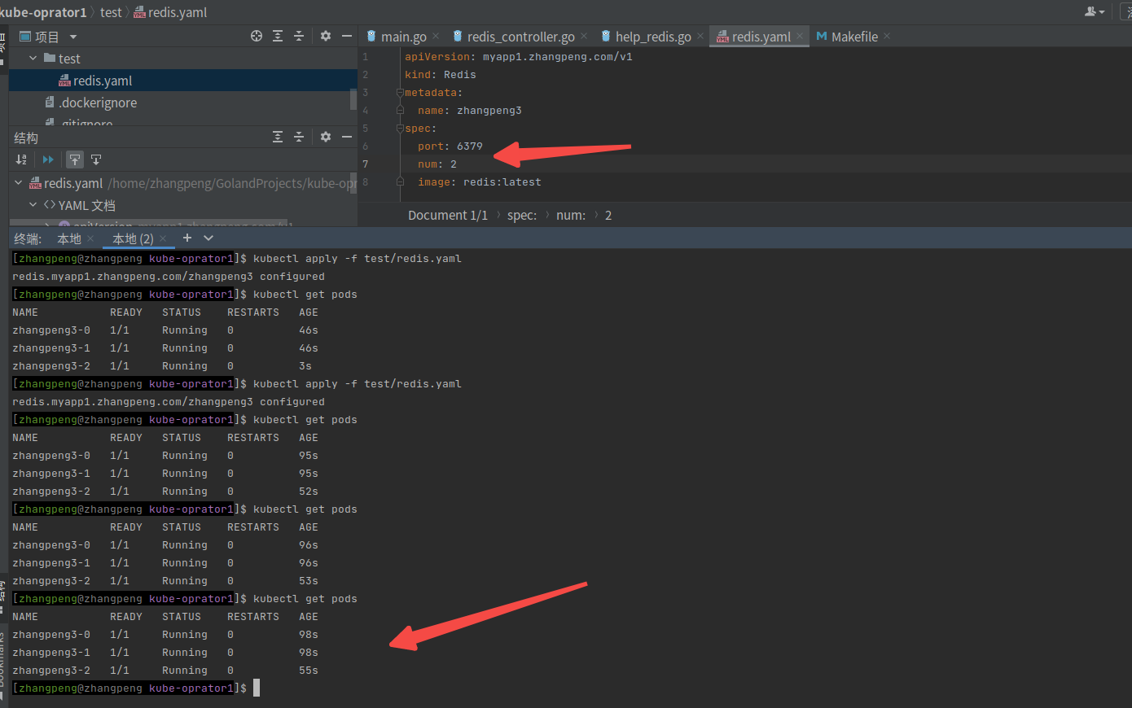Click kube-oprator1 in the navigation breadcrumb

point(43,12)
